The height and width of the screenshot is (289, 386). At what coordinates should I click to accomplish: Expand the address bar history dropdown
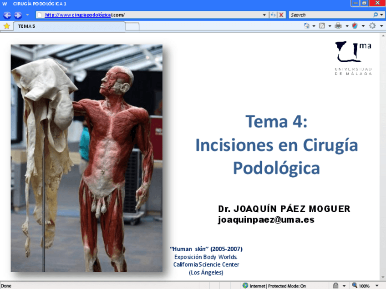point(264,15)
